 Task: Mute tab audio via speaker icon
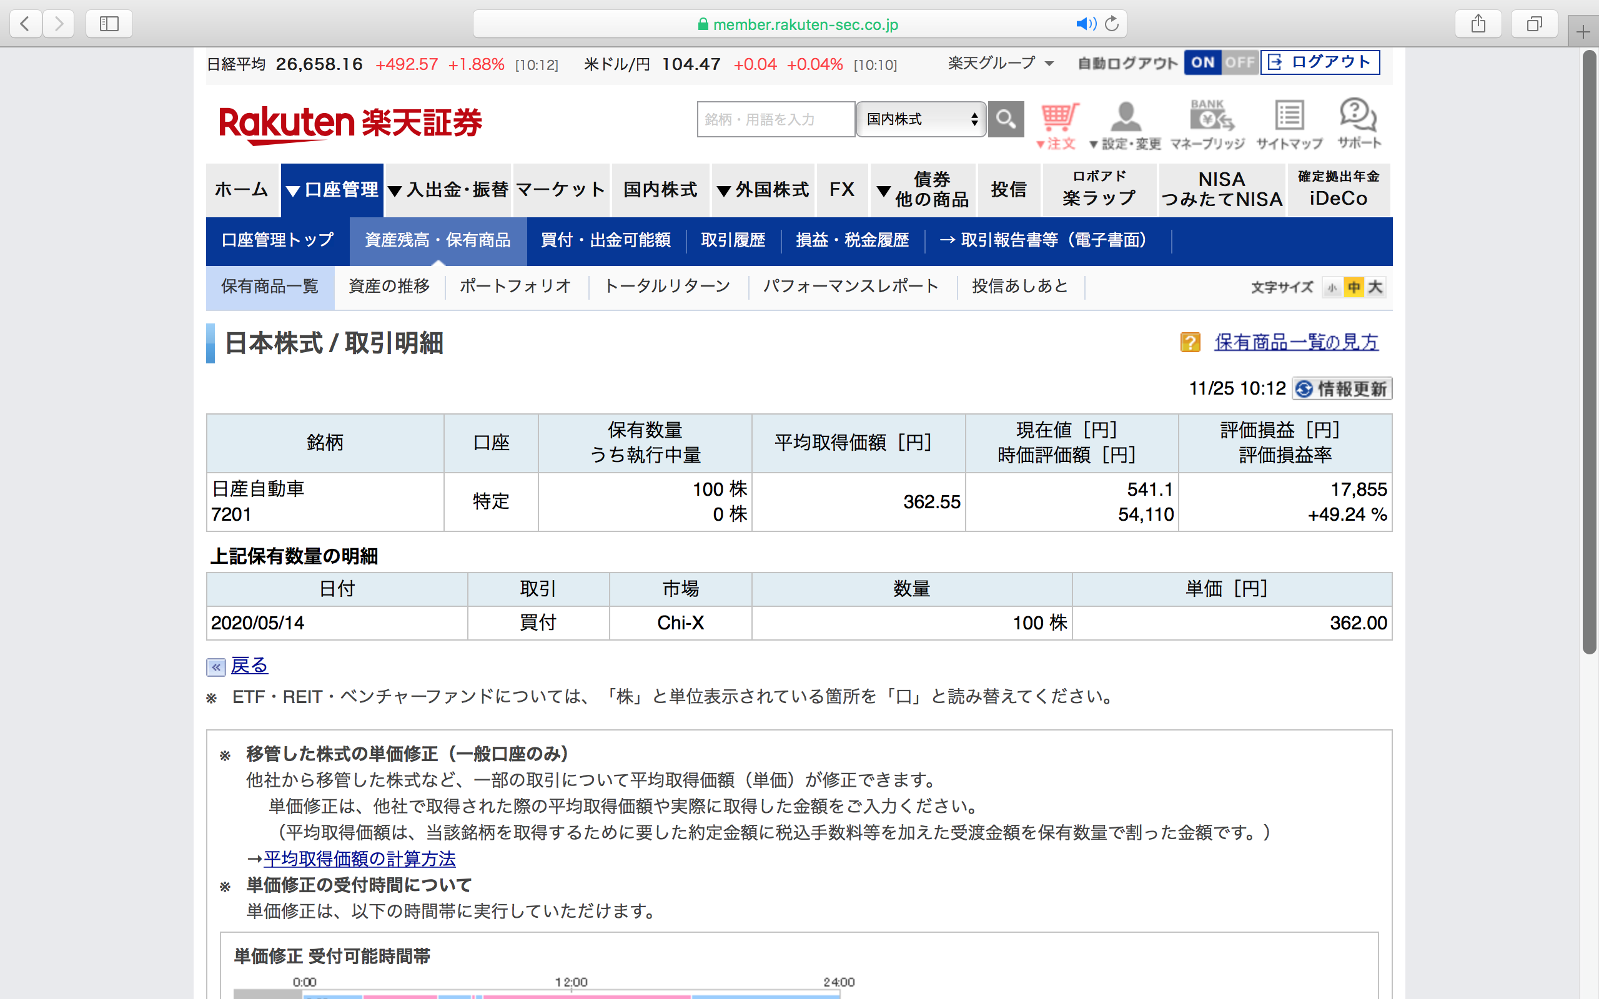tap(1086, 24)
